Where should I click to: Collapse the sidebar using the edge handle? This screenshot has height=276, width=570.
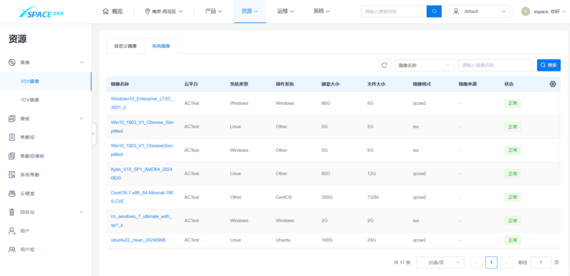[94, 134]
